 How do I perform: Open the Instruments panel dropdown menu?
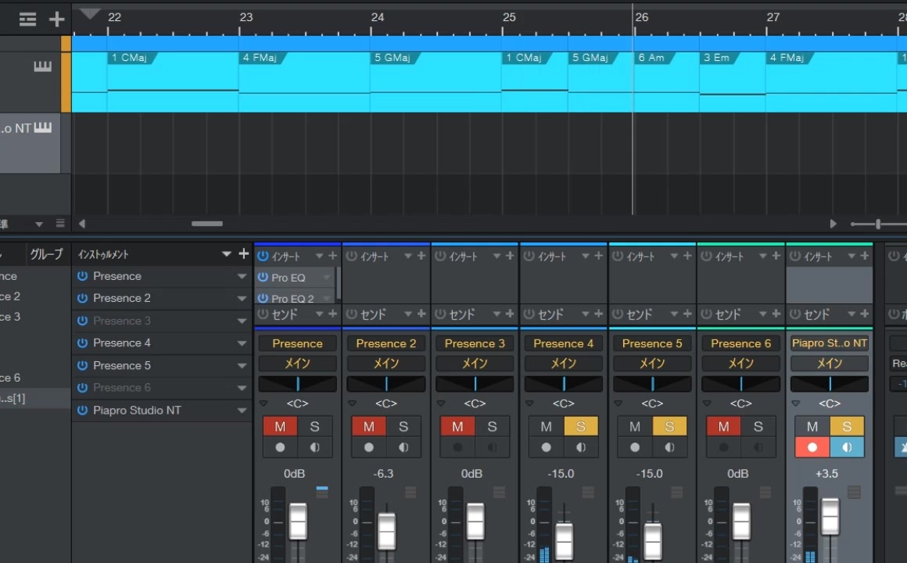[x=227, y=253]
